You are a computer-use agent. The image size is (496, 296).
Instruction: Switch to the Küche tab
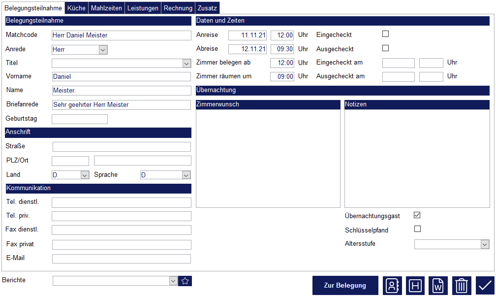[76, 8]
